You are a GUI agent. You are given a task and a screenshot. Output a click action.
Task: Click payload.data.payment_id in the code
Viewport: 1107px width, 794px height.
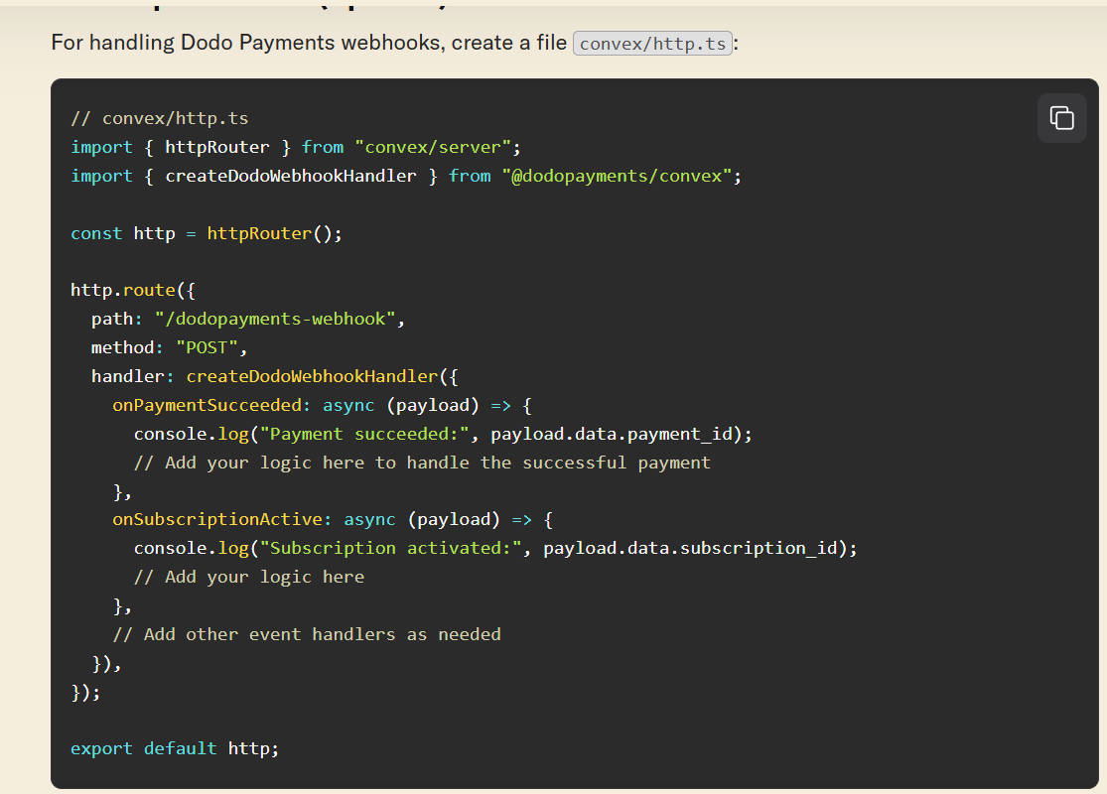[613, 434]
